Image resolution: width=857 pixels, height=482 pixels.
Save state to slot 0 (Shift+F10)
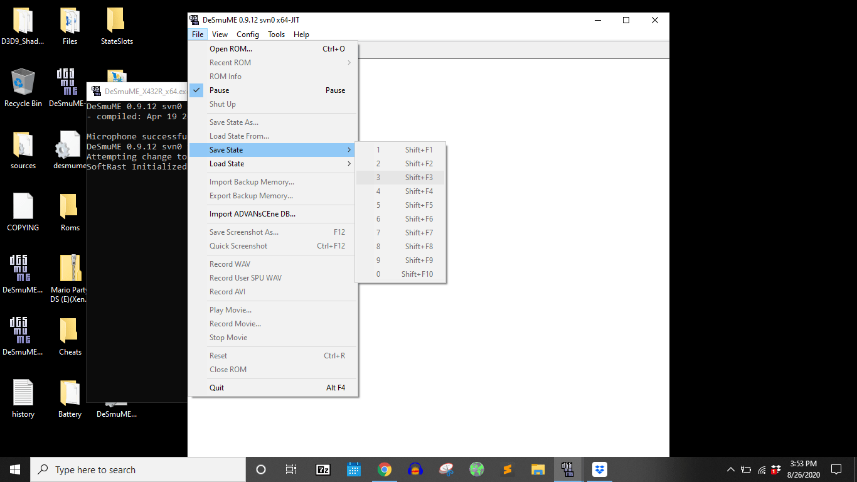point(400,274)
